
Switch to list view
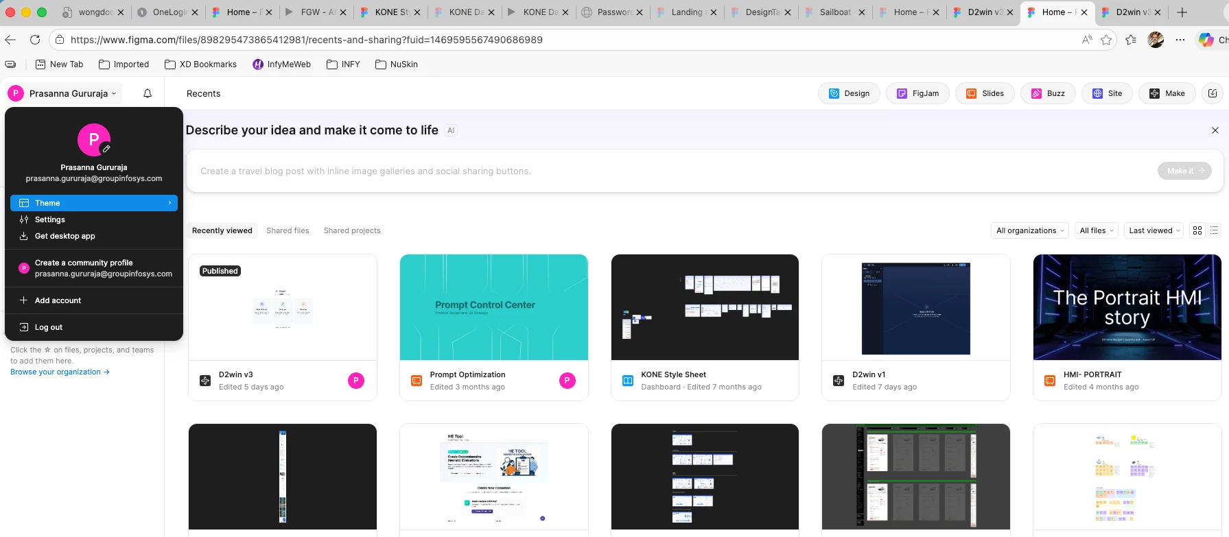[1214, 230]
